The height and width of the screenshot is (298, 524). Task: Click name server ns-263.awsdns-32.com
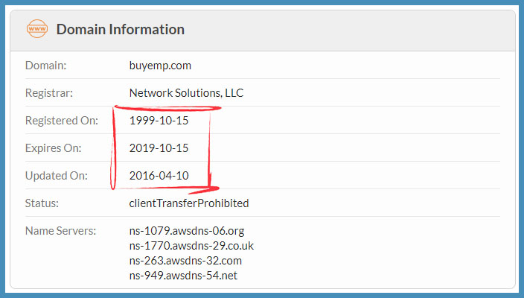tap(185, 261)
